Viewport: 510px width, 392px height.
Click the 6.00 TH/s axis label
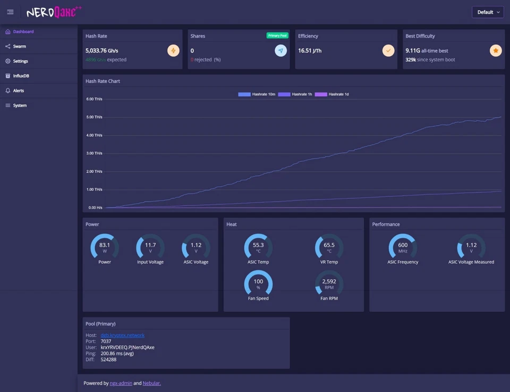click(x=95, y=99)
